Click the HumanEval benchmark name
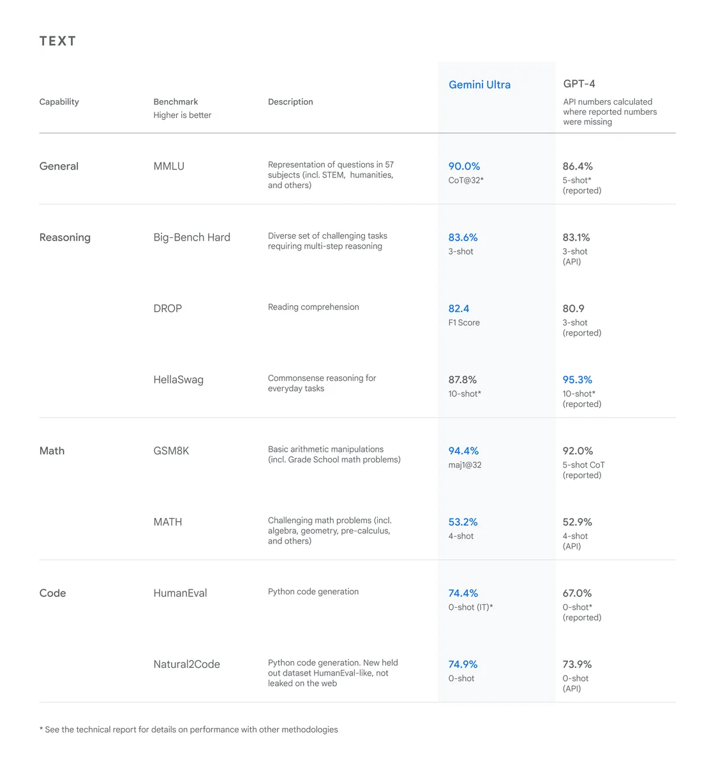702x777 pixels. tap(180, 593)
